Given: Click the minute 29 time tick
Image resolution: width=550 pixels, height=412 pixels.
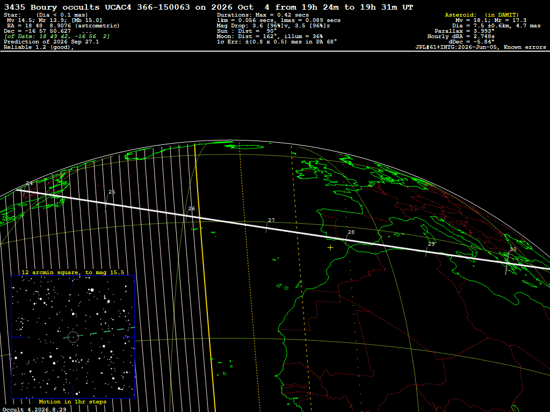Looking at the screenshot, I should [x=431, y=244].
